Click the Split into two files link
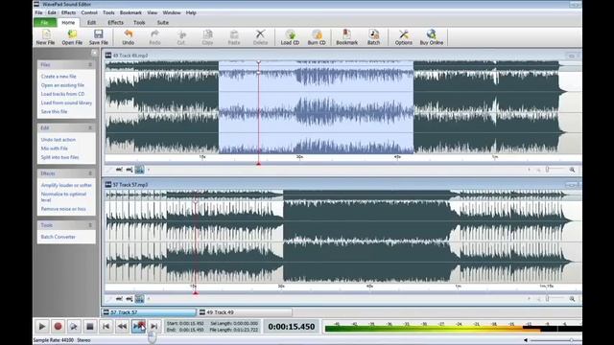The image size is (614, 345). point(59,157)
